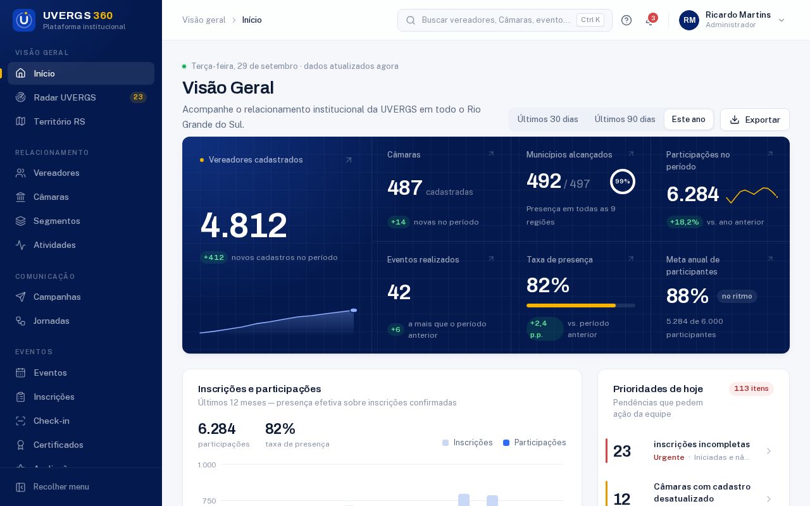Screen dimensions: 810x506
Task: Open Vereadores cadastrados card arrow icon
Action: [349, 160]
